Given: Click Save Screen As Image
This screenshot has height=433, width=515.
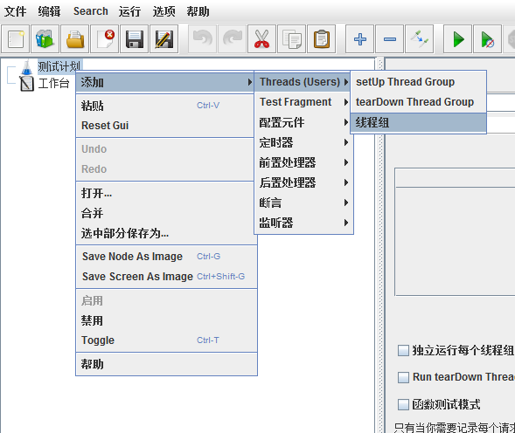Looking at the screenshot, I should [166, 277].
